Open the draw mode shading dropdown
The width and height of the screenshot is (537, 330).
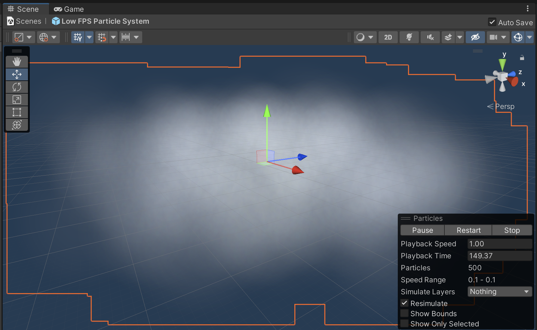[365, 37]
